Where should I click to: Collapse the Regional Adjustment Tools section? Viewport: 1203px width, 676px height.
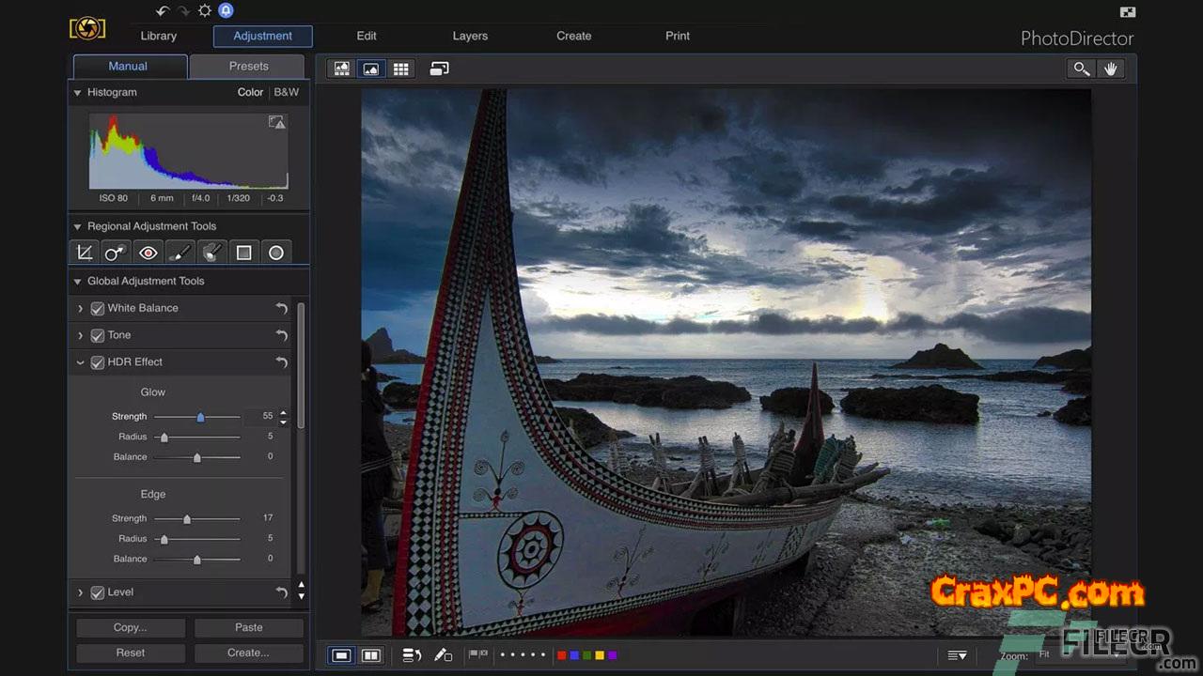coord(78,226)
